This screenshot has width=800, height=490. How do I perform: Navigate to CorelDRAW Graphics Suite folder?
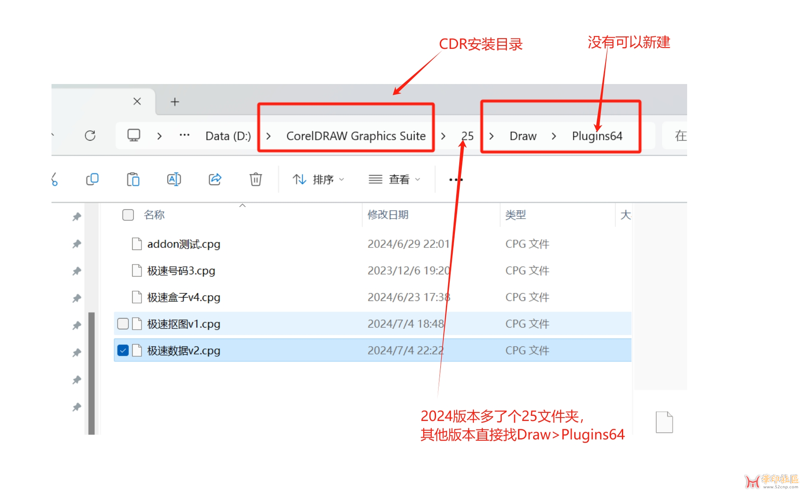pyautogui.click(x=356, y=136)
